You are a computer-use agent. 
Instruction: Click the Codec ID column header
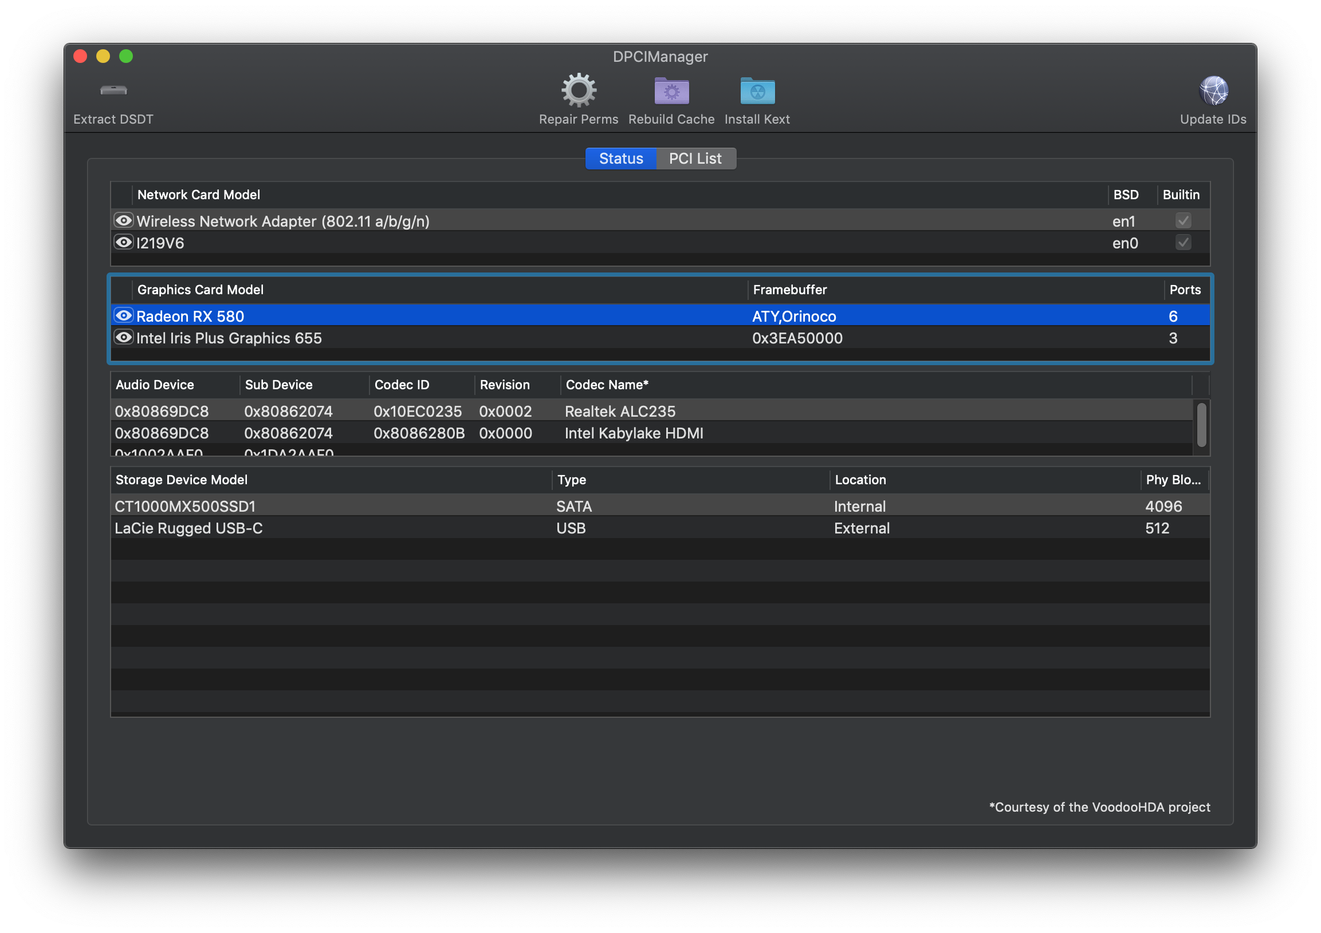click(x=402, y=385)
